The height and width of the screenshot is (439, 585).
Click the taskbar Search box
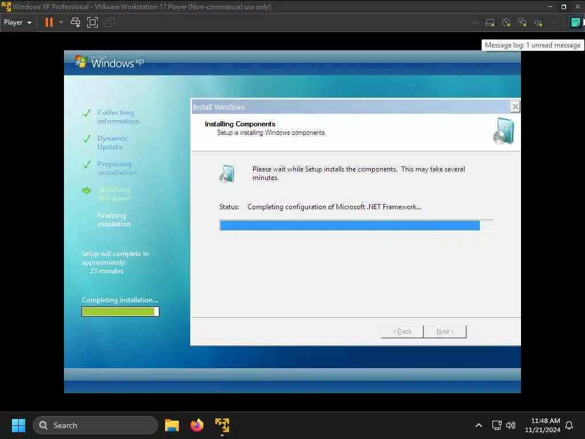pyautogui.click(x=95, y=425)
